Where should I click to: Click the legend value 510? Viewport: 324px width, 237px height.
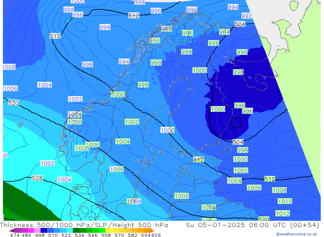click(53, 235)
